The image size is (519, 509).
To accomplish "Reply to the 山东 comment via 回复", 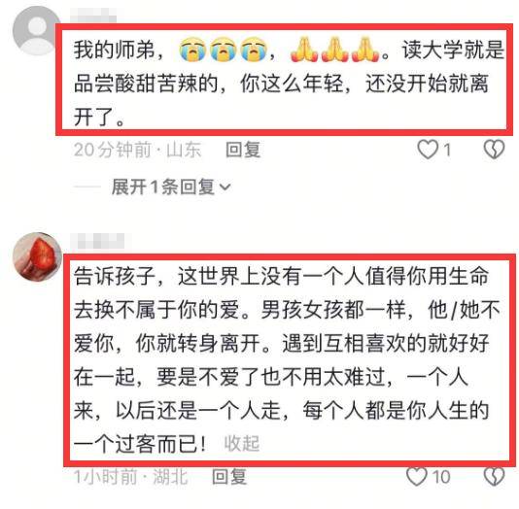I will click(243, 150).
